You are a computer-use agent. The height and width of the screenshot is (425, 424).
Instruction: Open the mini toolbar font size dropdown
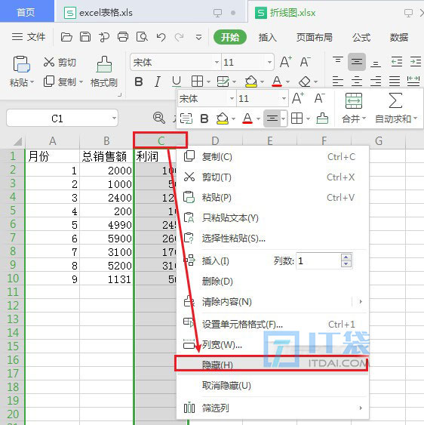[284, 98]
